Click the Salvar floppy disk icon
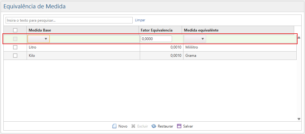The height and width of the screenshot is (134, 305). click(x=179, y=126)
